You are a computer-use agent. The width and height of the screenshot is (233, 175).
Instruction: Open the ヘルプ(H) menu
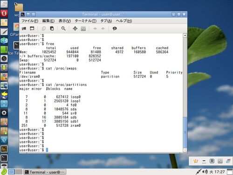coord(124,21)
